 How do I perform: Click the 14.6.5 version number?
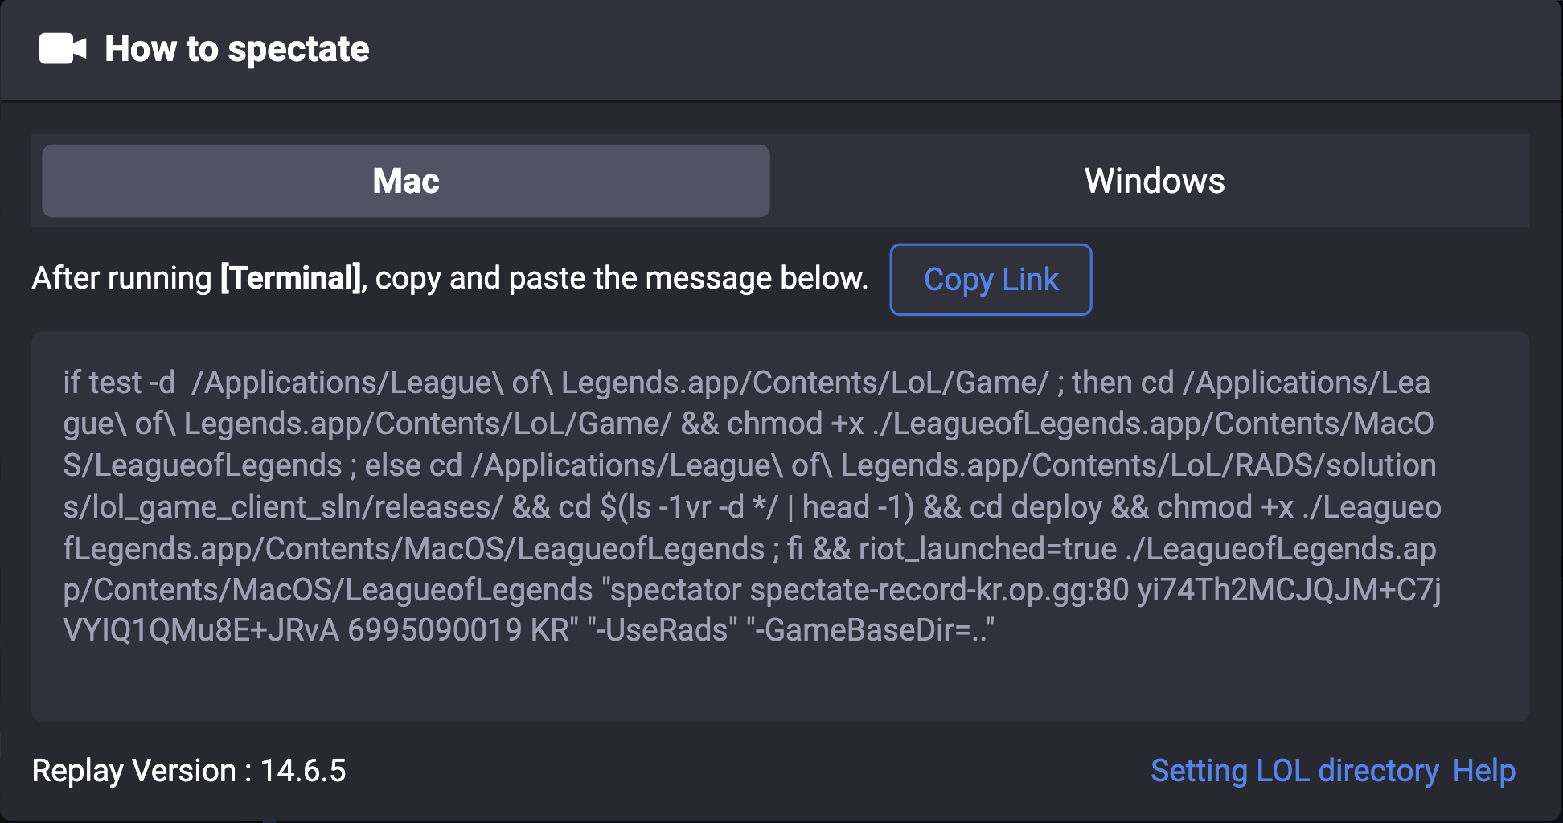pyautogui.click(x=303, y=771)
